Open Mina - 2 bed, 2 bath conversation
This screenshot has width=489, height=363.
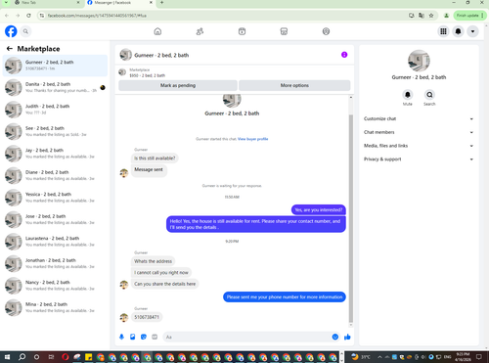pos(55,307)
